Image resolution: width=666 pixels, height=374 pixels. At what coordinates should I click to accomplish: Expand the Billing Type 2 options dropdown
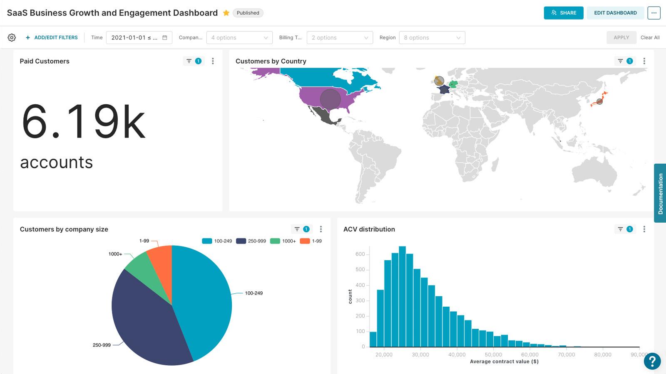coord(340,37)
